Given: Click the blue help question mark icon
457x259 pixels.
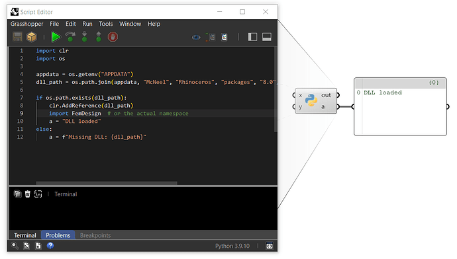Looking at the screenshot, I should pyautogui.click(x=50, y=246).
